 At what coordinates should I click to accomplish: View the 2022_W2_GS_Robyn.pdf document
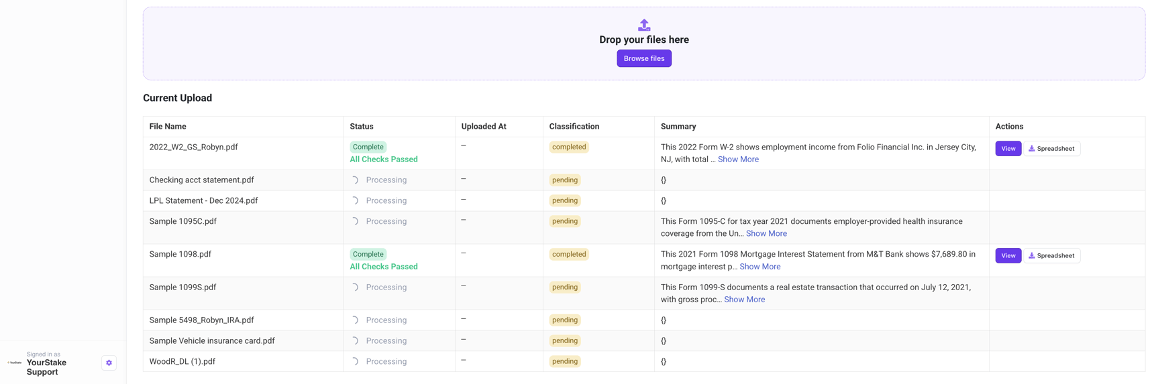1008,148
